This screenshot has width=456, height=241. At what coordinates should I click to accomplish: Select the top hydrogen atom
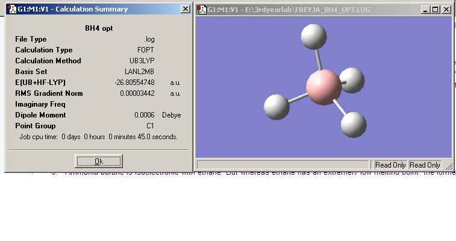(313, 37)
